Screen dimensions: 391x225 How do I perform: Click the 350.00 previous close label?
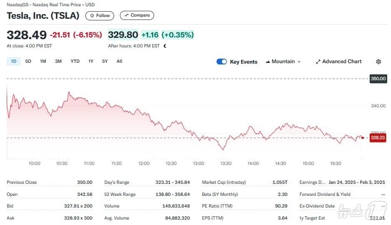click(x=378, y=79)
